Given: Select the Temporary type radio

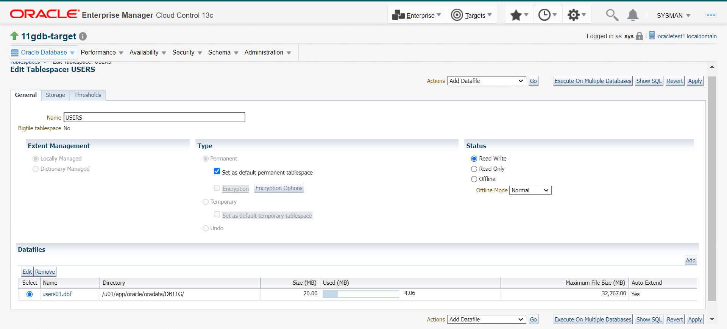Looking at the screenshot, I should 206,202.
